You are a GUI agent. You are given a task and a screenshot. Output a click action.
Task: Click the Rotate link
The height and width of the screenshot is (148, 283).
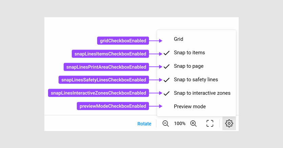coord(144,124)
